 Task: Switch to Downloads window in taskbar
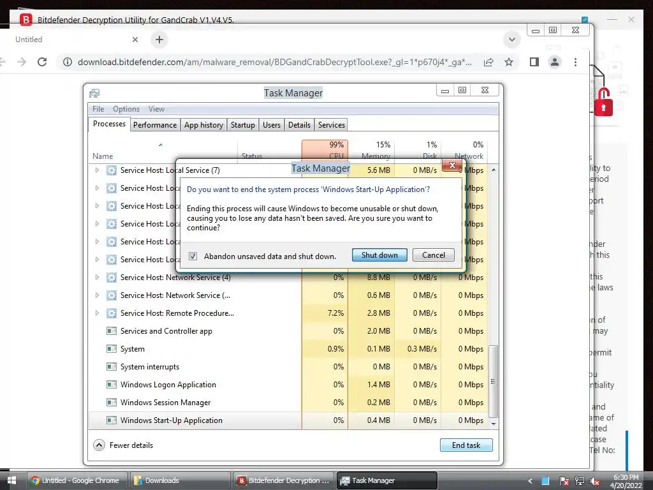tap(179, 480)
